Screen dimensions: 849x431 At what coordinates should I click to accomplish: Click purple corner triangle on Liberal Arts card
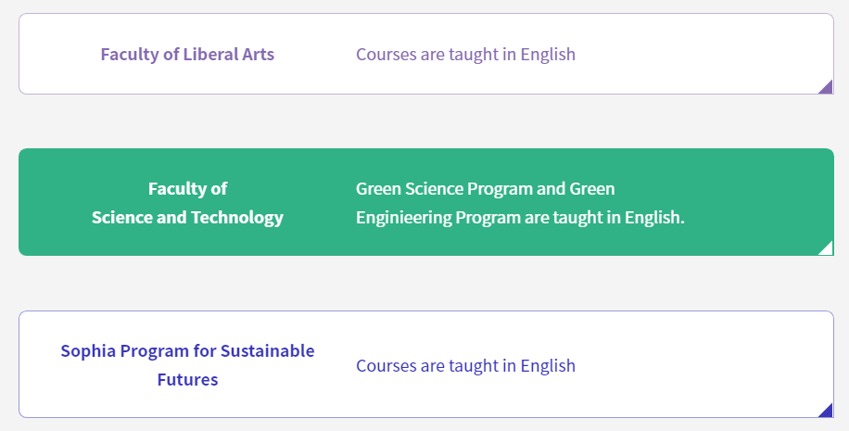[828, 88]
